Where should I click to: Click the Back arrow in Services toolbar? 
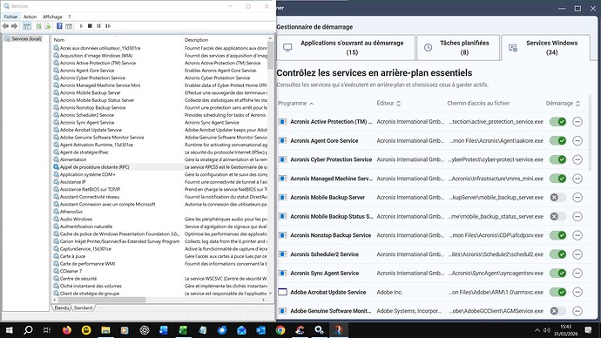(5, 26)
